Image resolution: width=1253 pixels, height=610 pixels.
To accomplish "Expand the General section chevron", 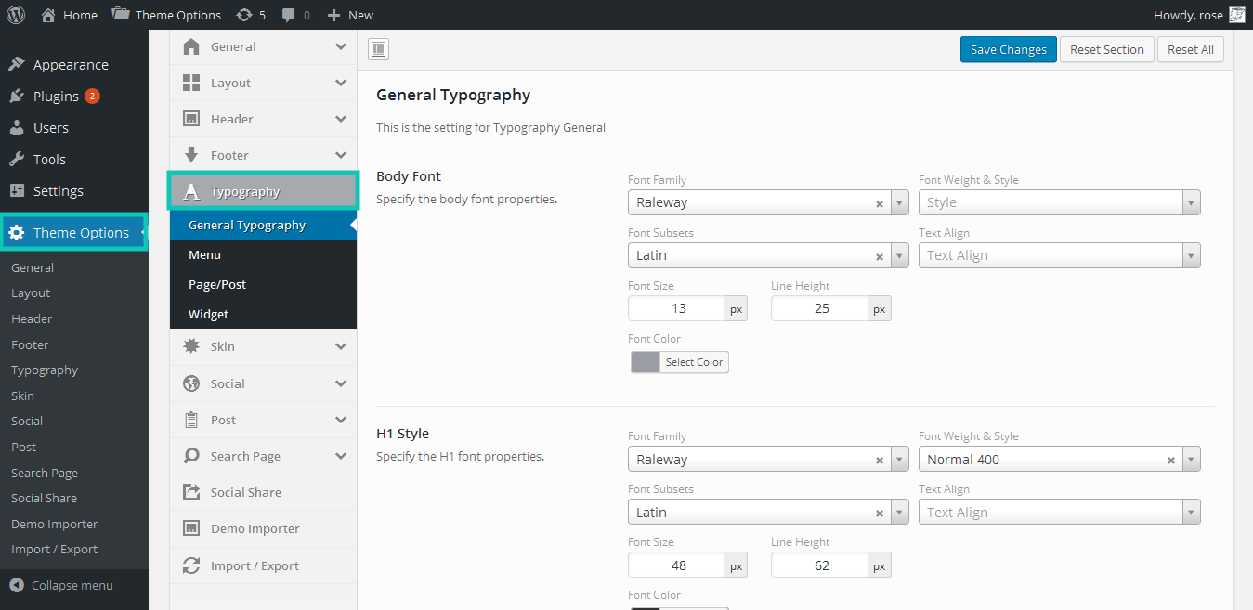I will coord(341,46).
